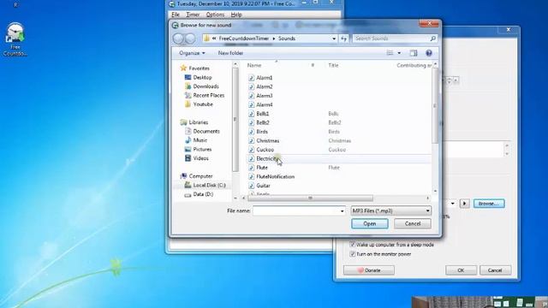Image resolution: width=548 pixels, height=308 pixels.
Task: Open the Options menu
Action: tap(215, 15)
